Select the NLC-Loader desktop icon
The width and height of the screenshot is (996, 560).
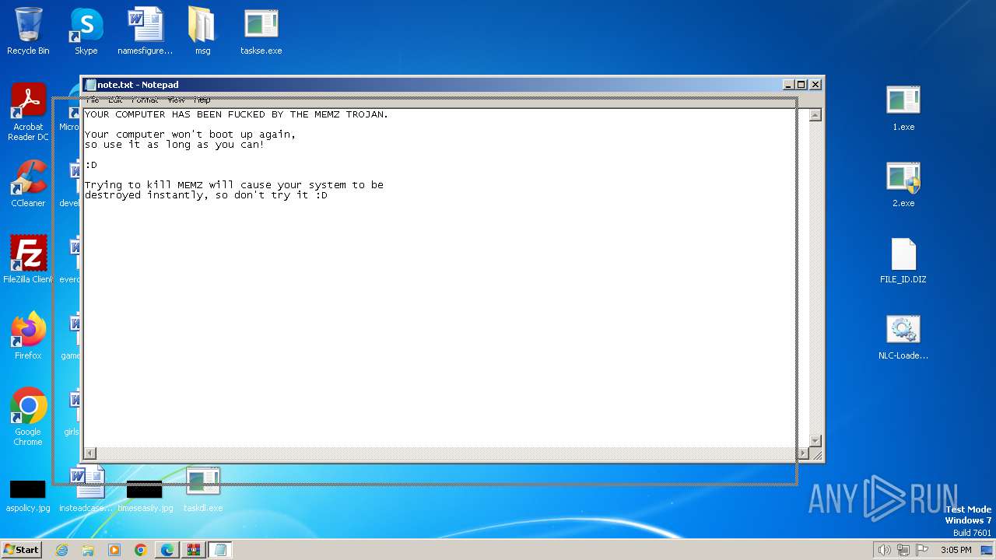click(x=903, y=336)
